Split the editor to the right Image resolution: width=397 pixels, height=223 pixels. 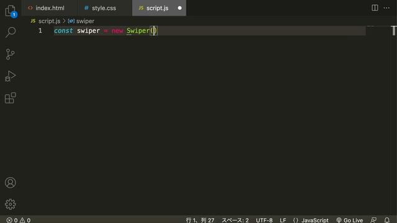(375, 8)
